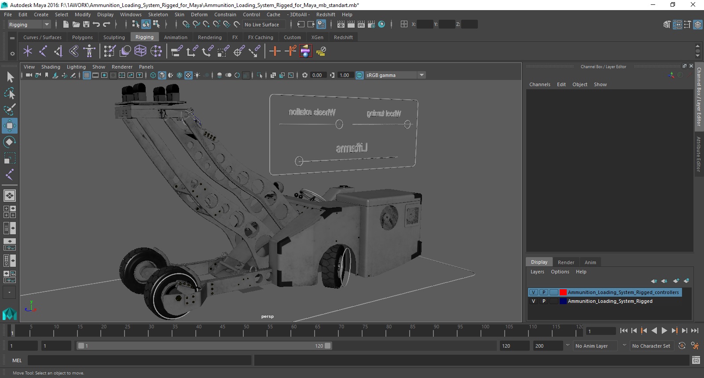Click the Create Cluster shelf icon
This screenshot has width=704, height=378.
coord(156,51)
